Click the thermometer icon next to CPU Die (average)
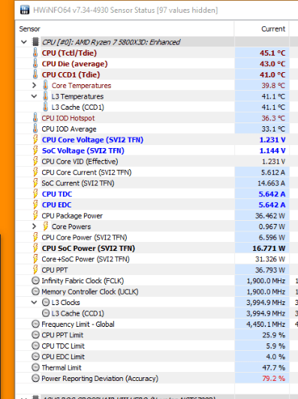The height and width of the screenshot is (399, 298). [35, 64]
